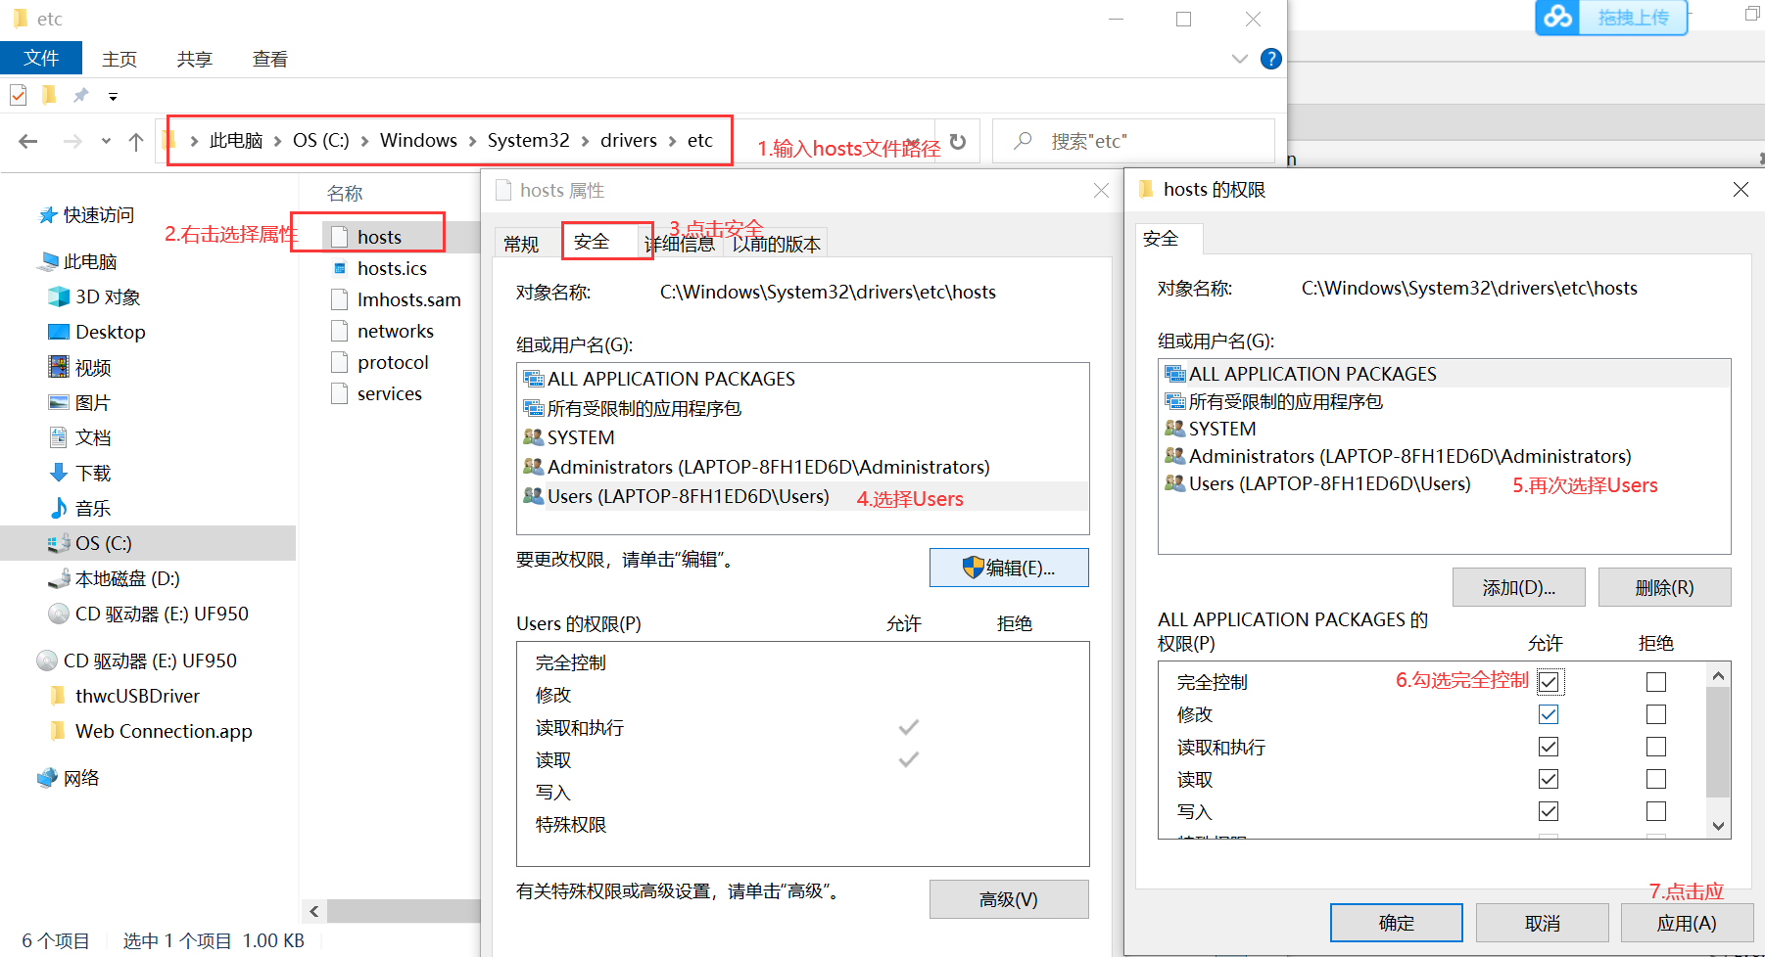Toggle Allow for Read & execute row

click(1549, 746)
